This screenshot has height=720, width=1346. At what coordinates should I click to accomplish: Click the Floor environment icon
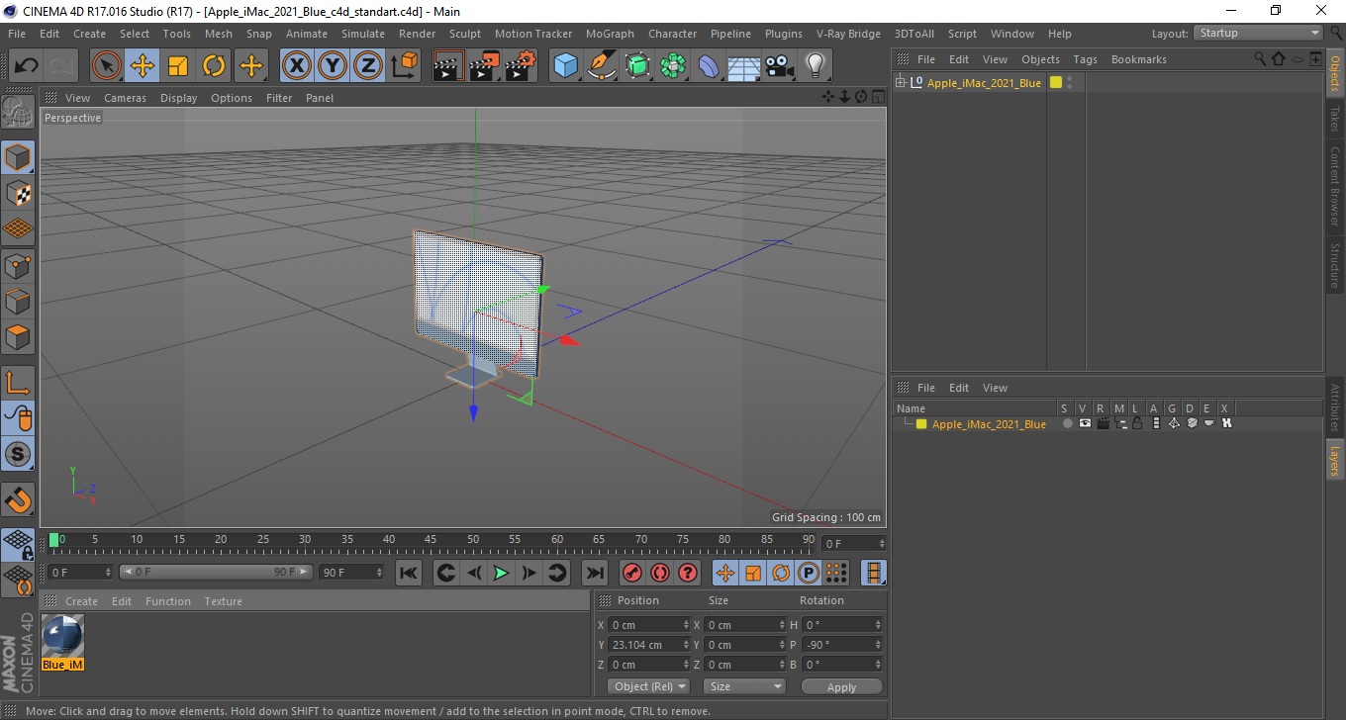(743, 66)
